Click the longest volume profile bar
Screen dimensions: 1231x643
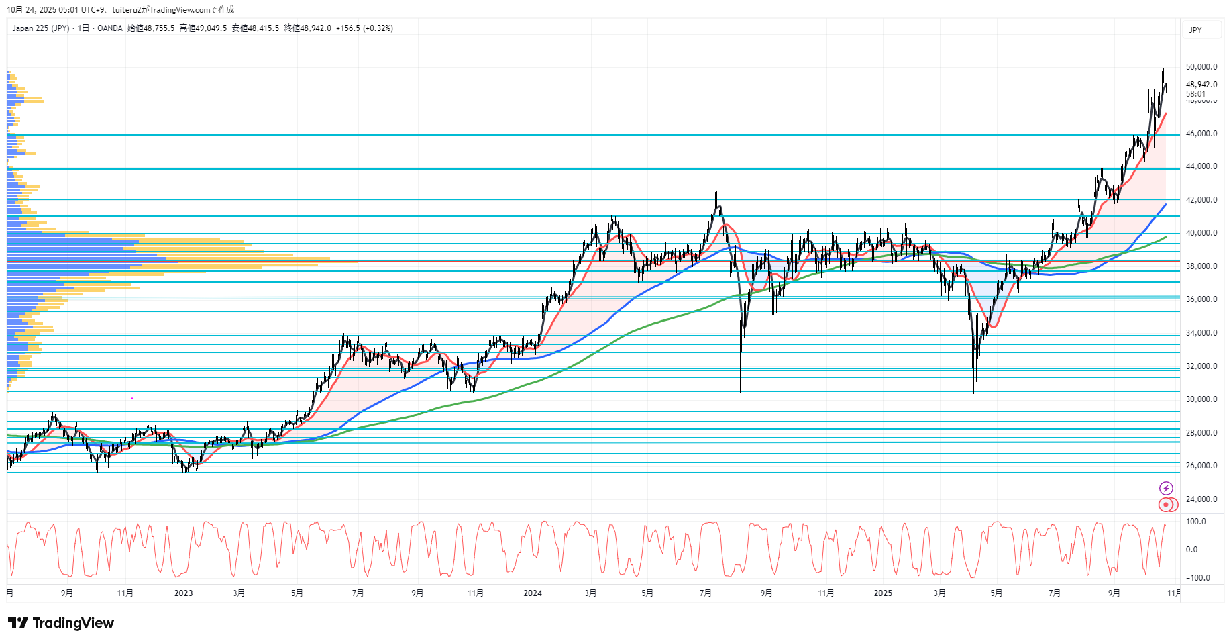(168, 258)
